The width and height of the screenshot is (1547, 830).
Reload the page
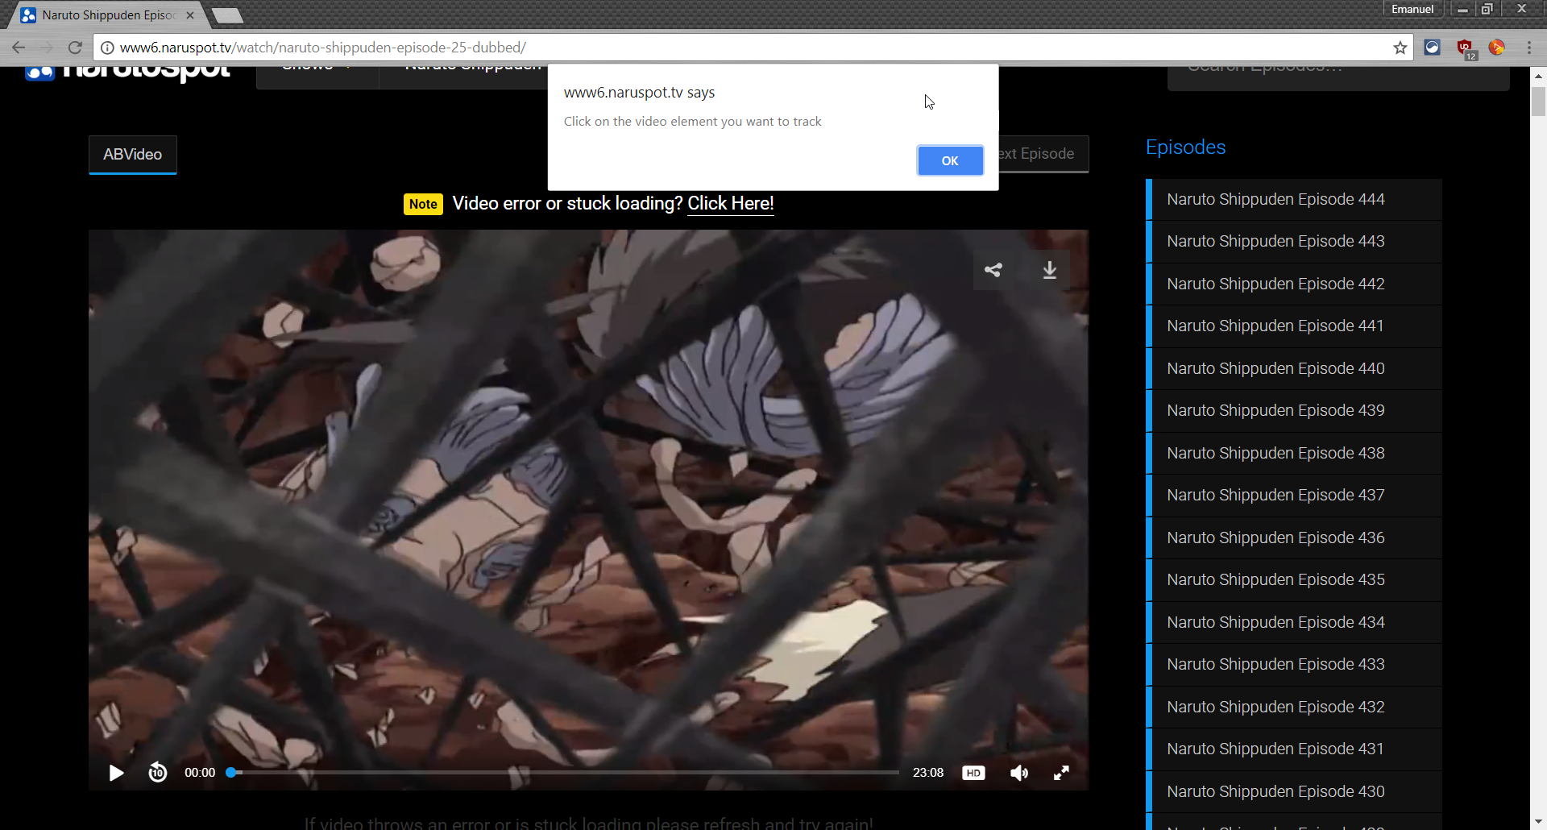[75, 48]
